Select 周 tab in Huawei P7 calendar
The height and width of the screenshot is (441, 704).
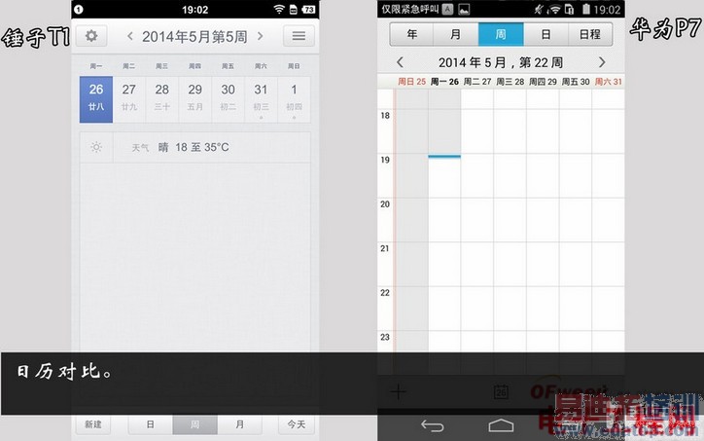[x=501, y=34]
